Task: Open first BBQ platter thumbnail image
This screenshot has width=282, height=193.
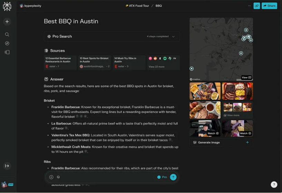Action: (x=205, y=91)
